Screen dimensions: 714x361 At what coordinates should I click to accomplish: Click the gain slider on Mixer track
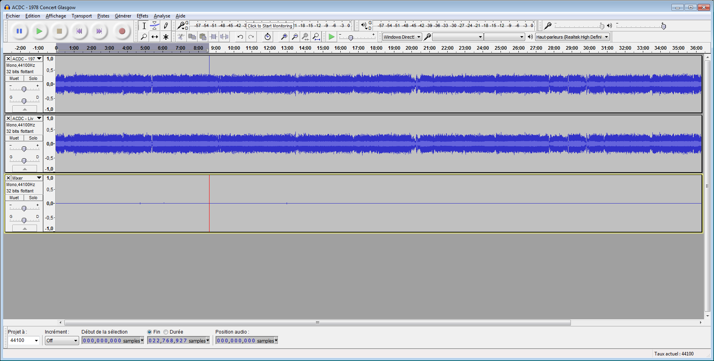24,208
